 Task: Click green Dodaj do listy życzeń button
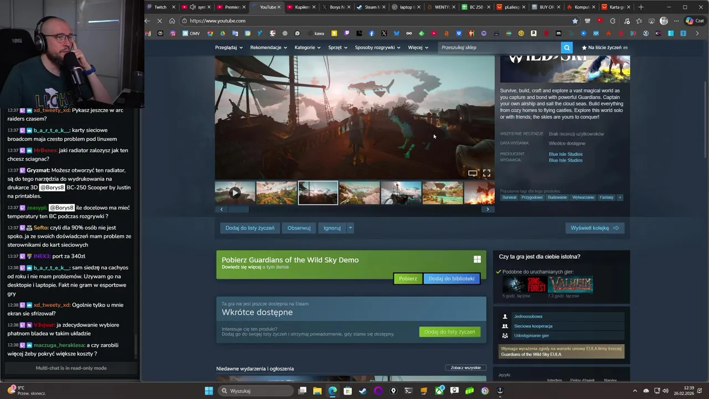(x=450, y=332)
